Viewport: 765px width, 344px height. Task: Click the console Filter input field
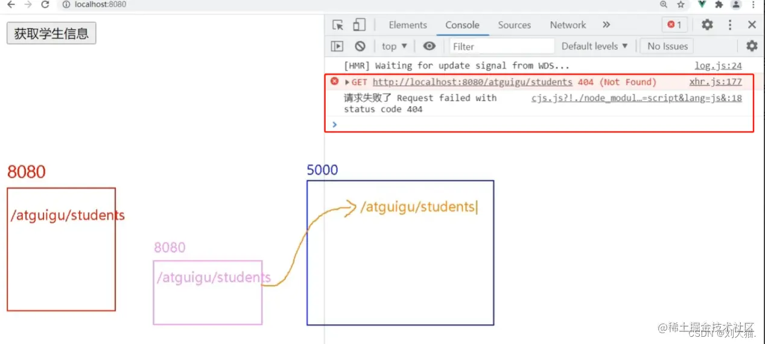tap(501, 46)
